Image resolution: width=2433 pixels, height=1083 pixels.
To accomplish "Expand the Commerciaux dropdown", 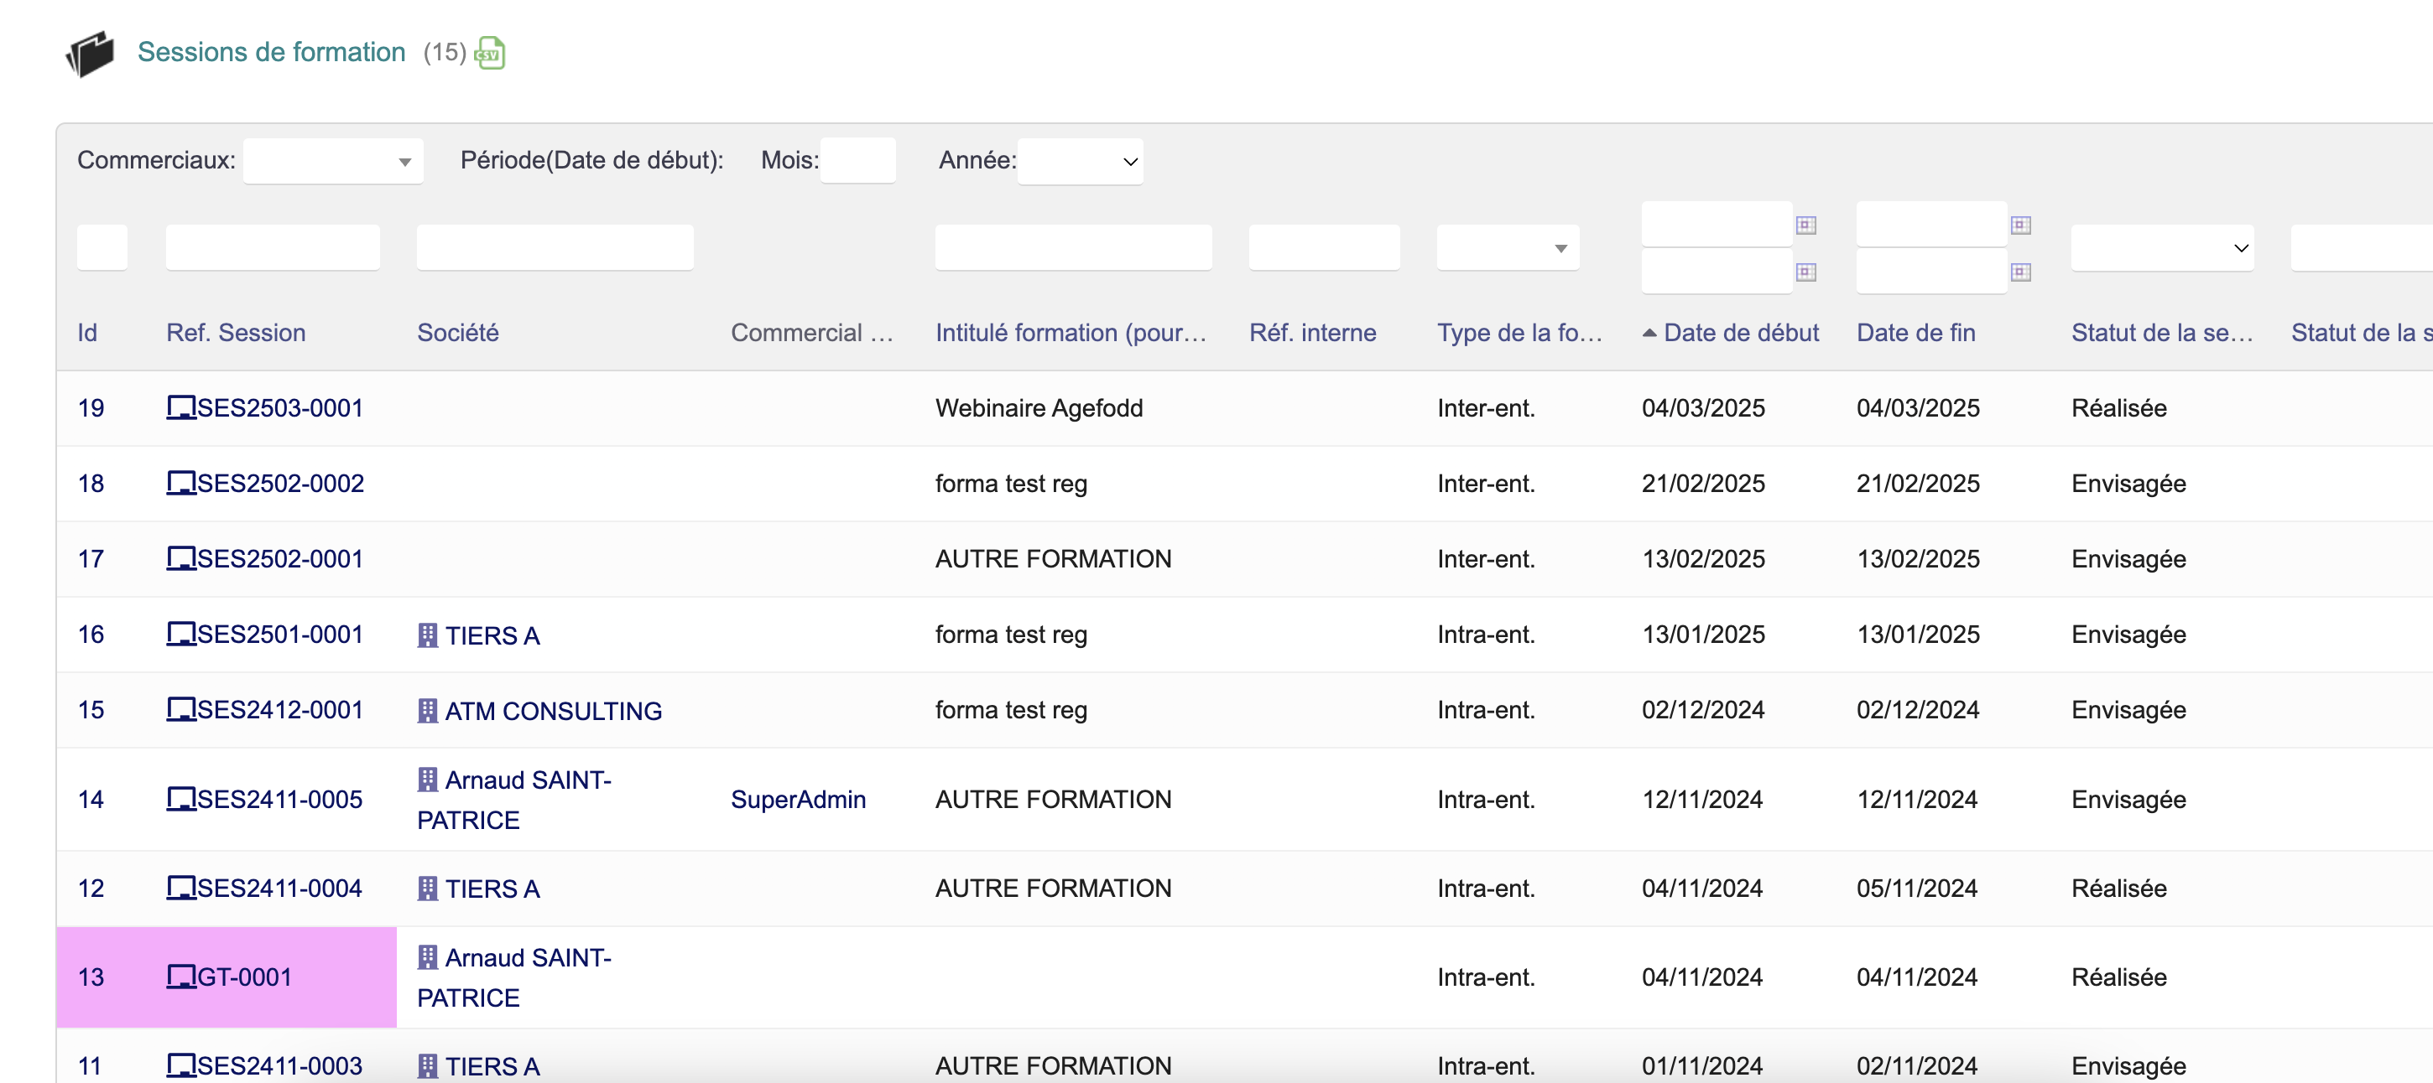I will [332, 161].
